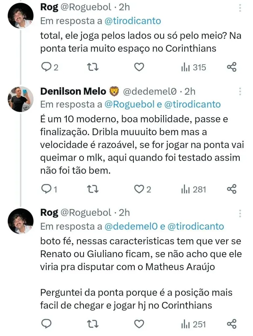Open @tirodicanto mention in first tweet
This screenshot has width=253, height=336.
click(x=133, y=21)
